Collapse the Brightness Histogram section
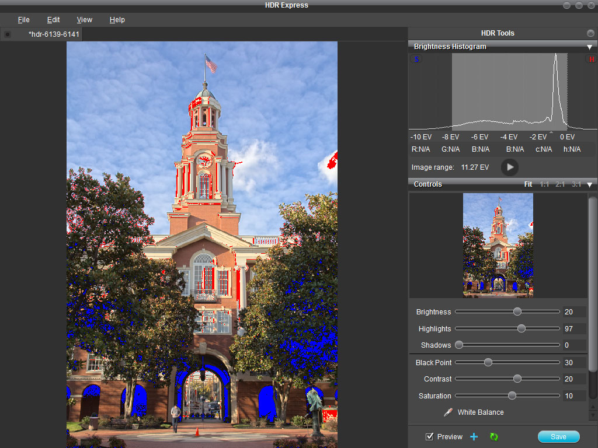 589,47
